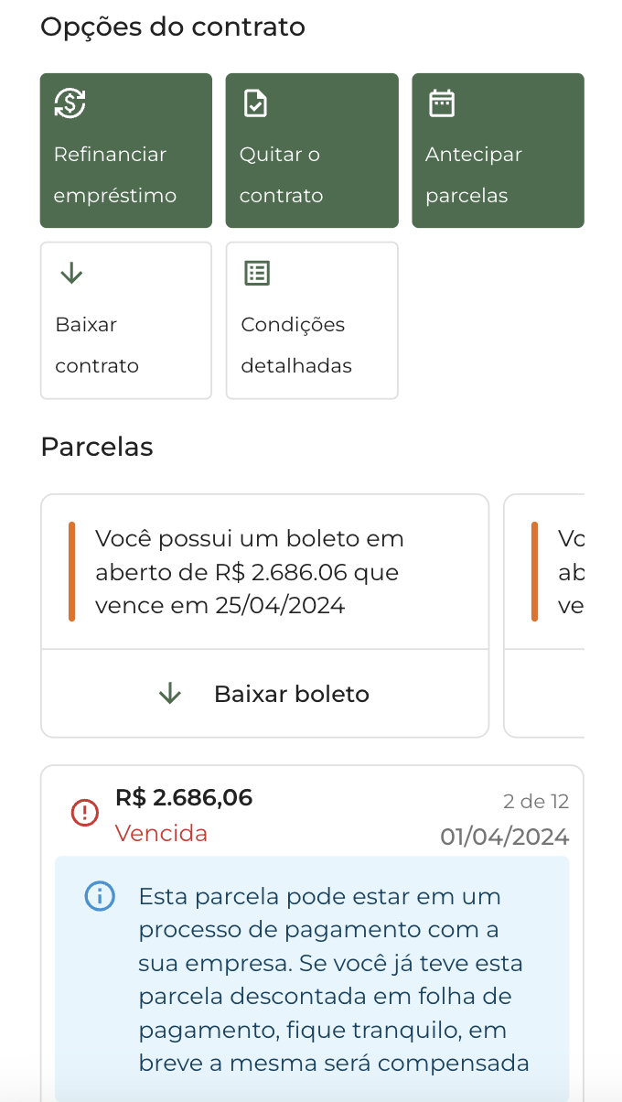Choose Antecipar parcelas
The image size is (622, 1102).
click(x=473, y=175)
